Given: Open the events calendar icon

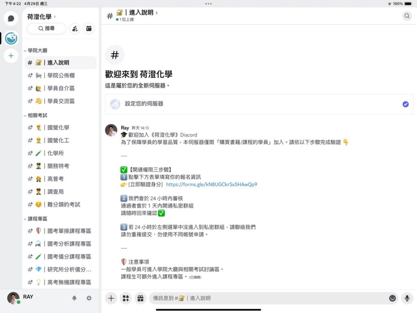Looking at the screenshot, I should (x=89, y=29).
